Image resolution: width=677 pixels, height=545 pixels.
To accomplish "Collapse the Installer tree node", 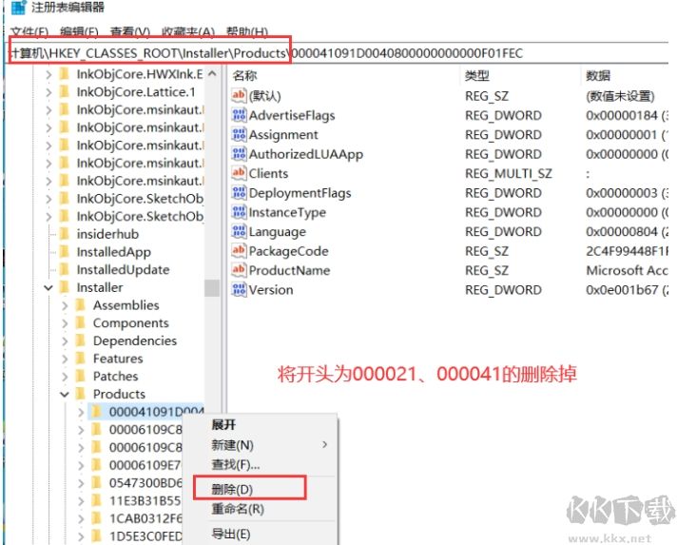I will pyautogui.click(x=48, y=287).
